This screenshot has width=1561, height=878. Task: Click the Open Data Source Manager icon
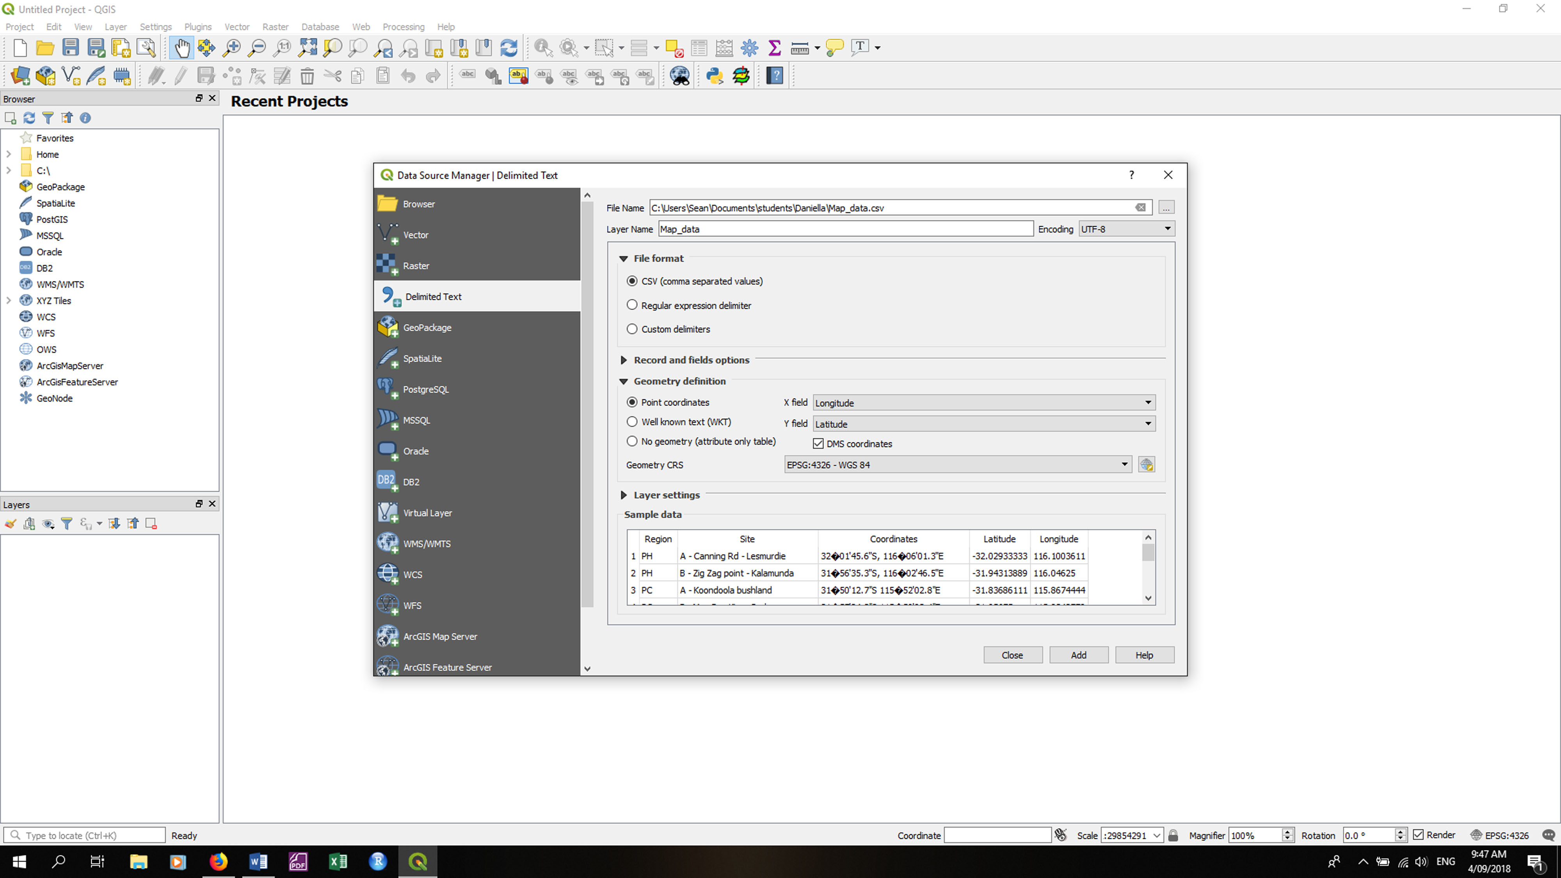[20, 76]
